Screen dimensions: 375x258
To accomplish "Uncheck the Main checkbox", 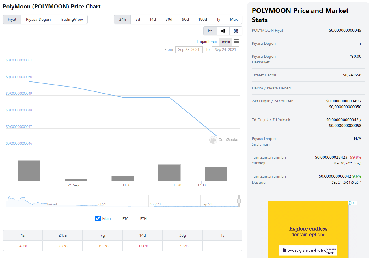I will pos(98,218).
